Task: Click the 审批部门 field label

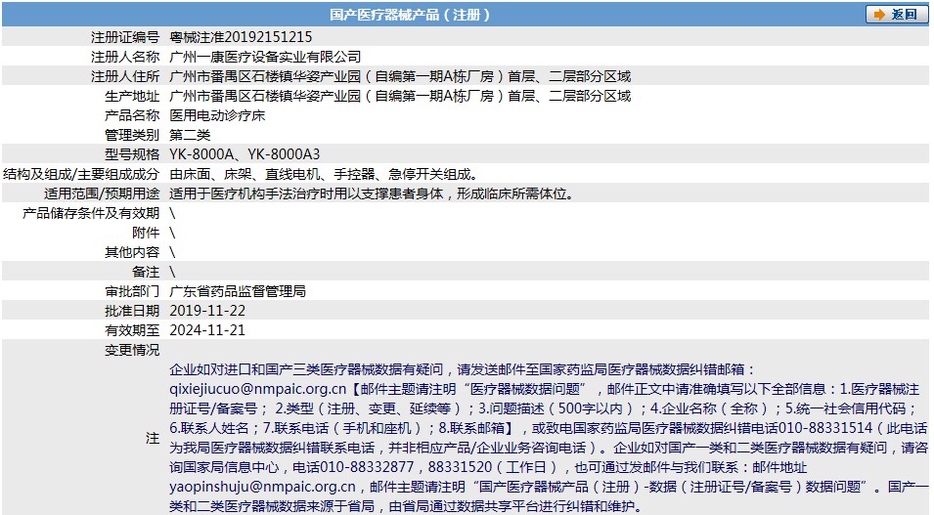Action: tap(132, 291)
